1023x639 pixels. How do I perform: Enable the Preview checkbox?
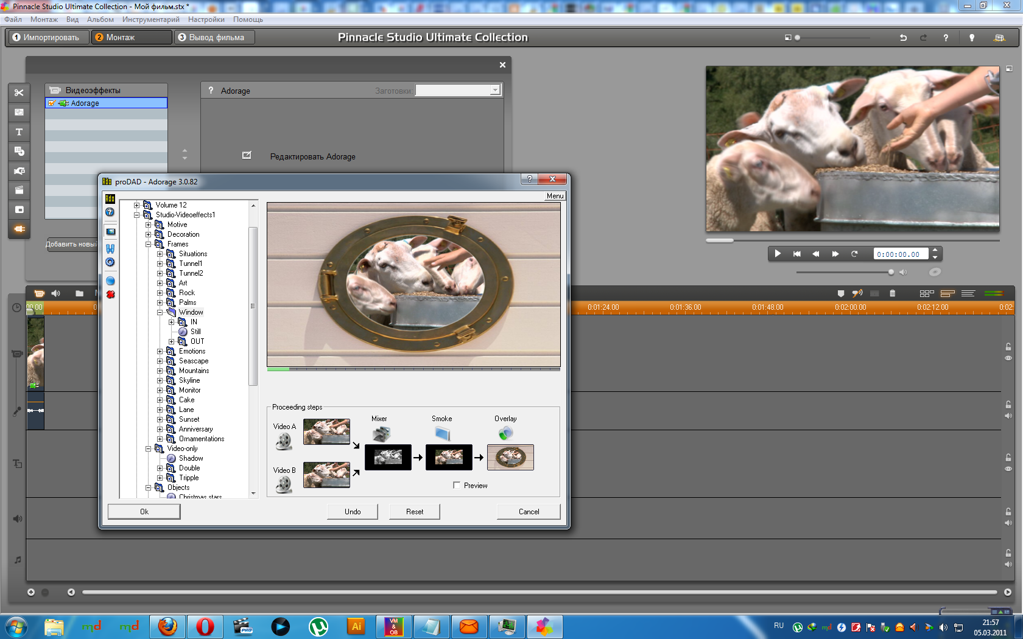[x=457, y=485]
